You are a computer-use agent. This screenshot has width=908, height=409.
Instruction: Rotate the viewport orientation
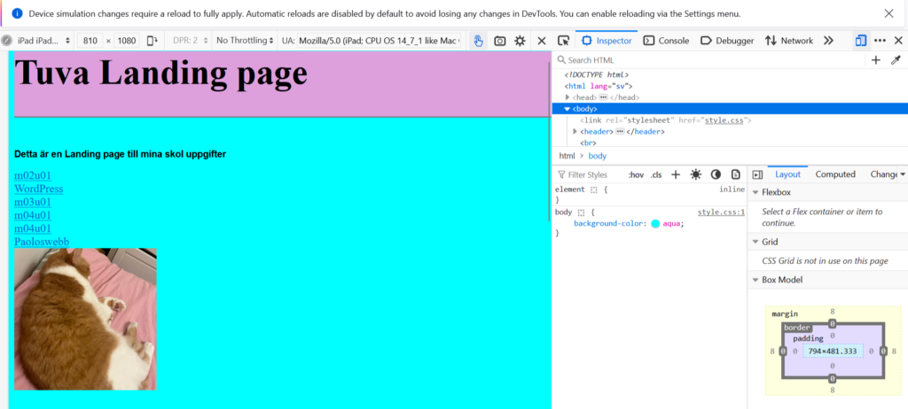pos(152,41)
